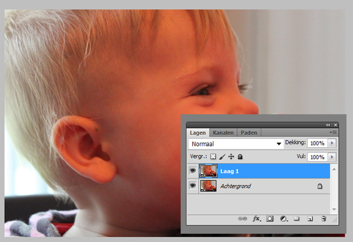Select the Laag 1 layer thumbnail
353x242 pixels.
(x=208, y=171)
